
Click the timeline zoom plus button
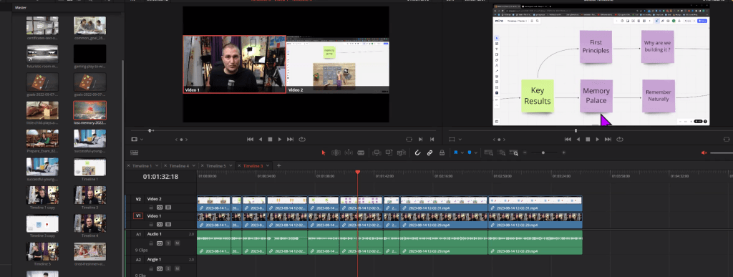[563, 152]
